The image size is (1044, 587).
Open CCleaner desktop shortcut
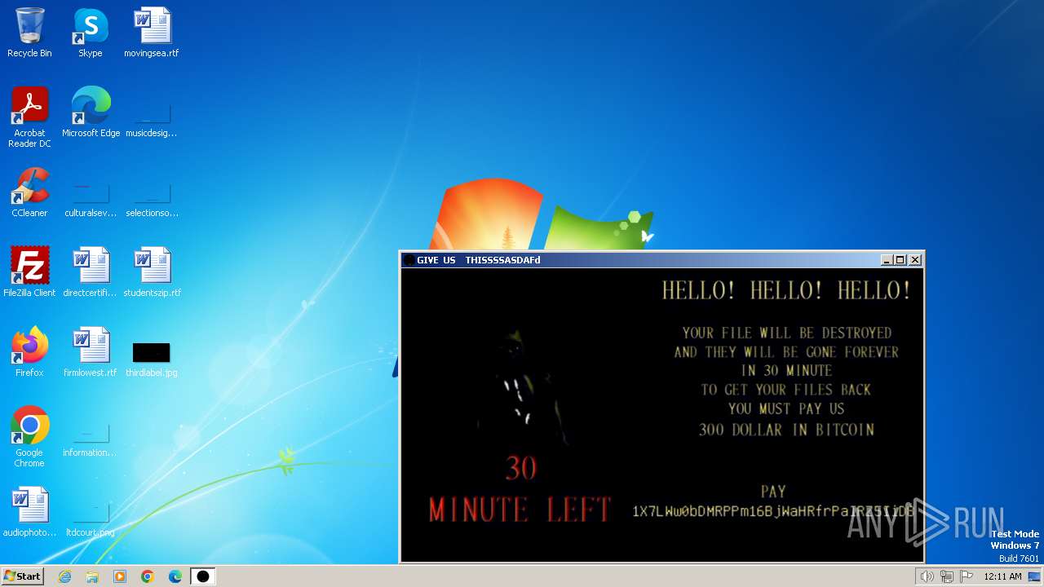click(x=29, y=192)
